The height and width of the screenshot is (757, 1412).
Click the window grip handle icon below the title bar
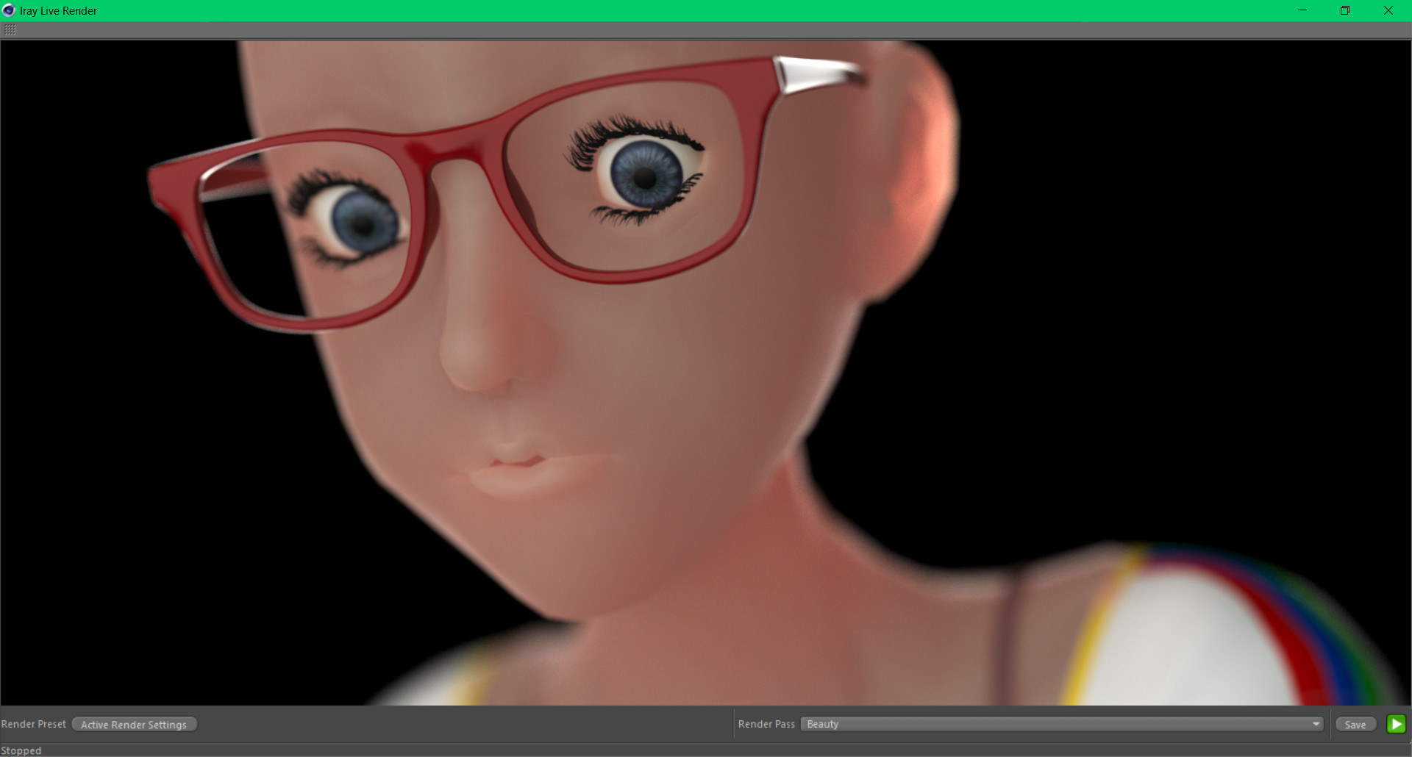click(x=10, y=29)
